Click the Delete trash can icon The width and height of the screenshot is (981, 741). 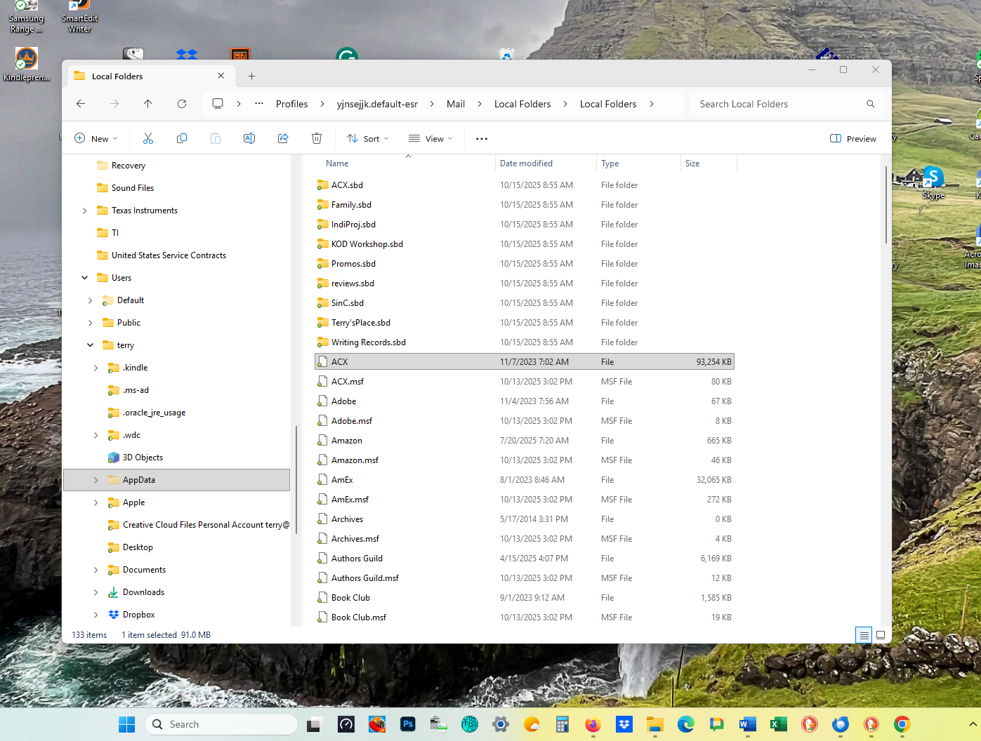pos(317,138)
